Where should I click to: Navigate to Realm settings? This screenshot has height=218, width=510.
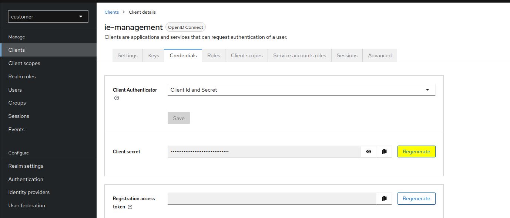[26, 166]
